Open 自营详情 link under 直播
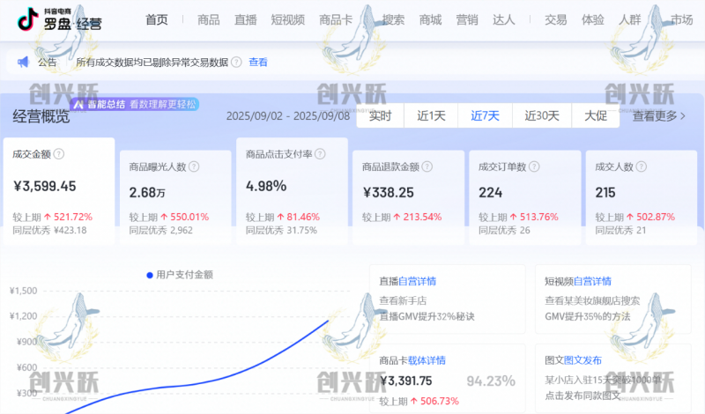 pyautogui.click(x=417, y=281)
